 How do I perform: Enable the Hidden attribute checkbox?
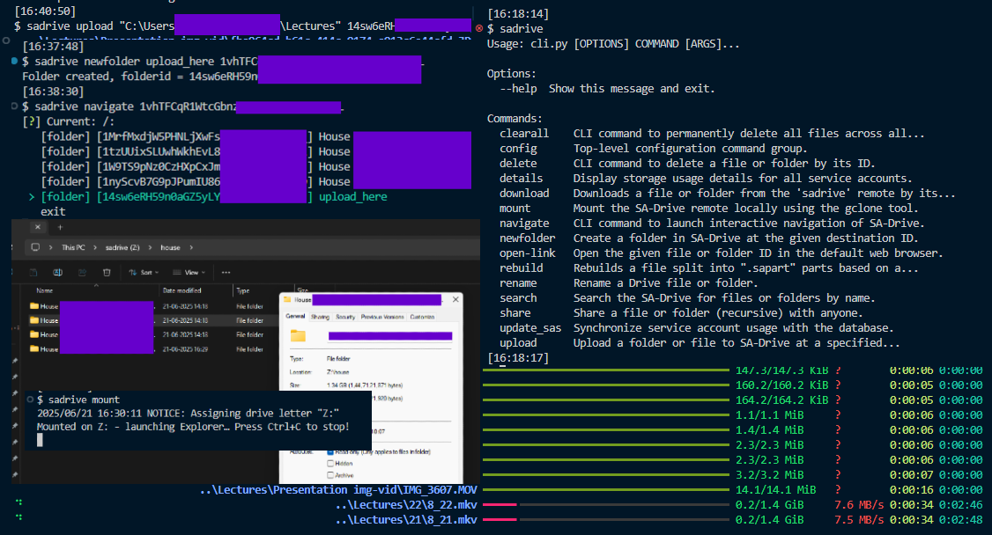[330, 464]
